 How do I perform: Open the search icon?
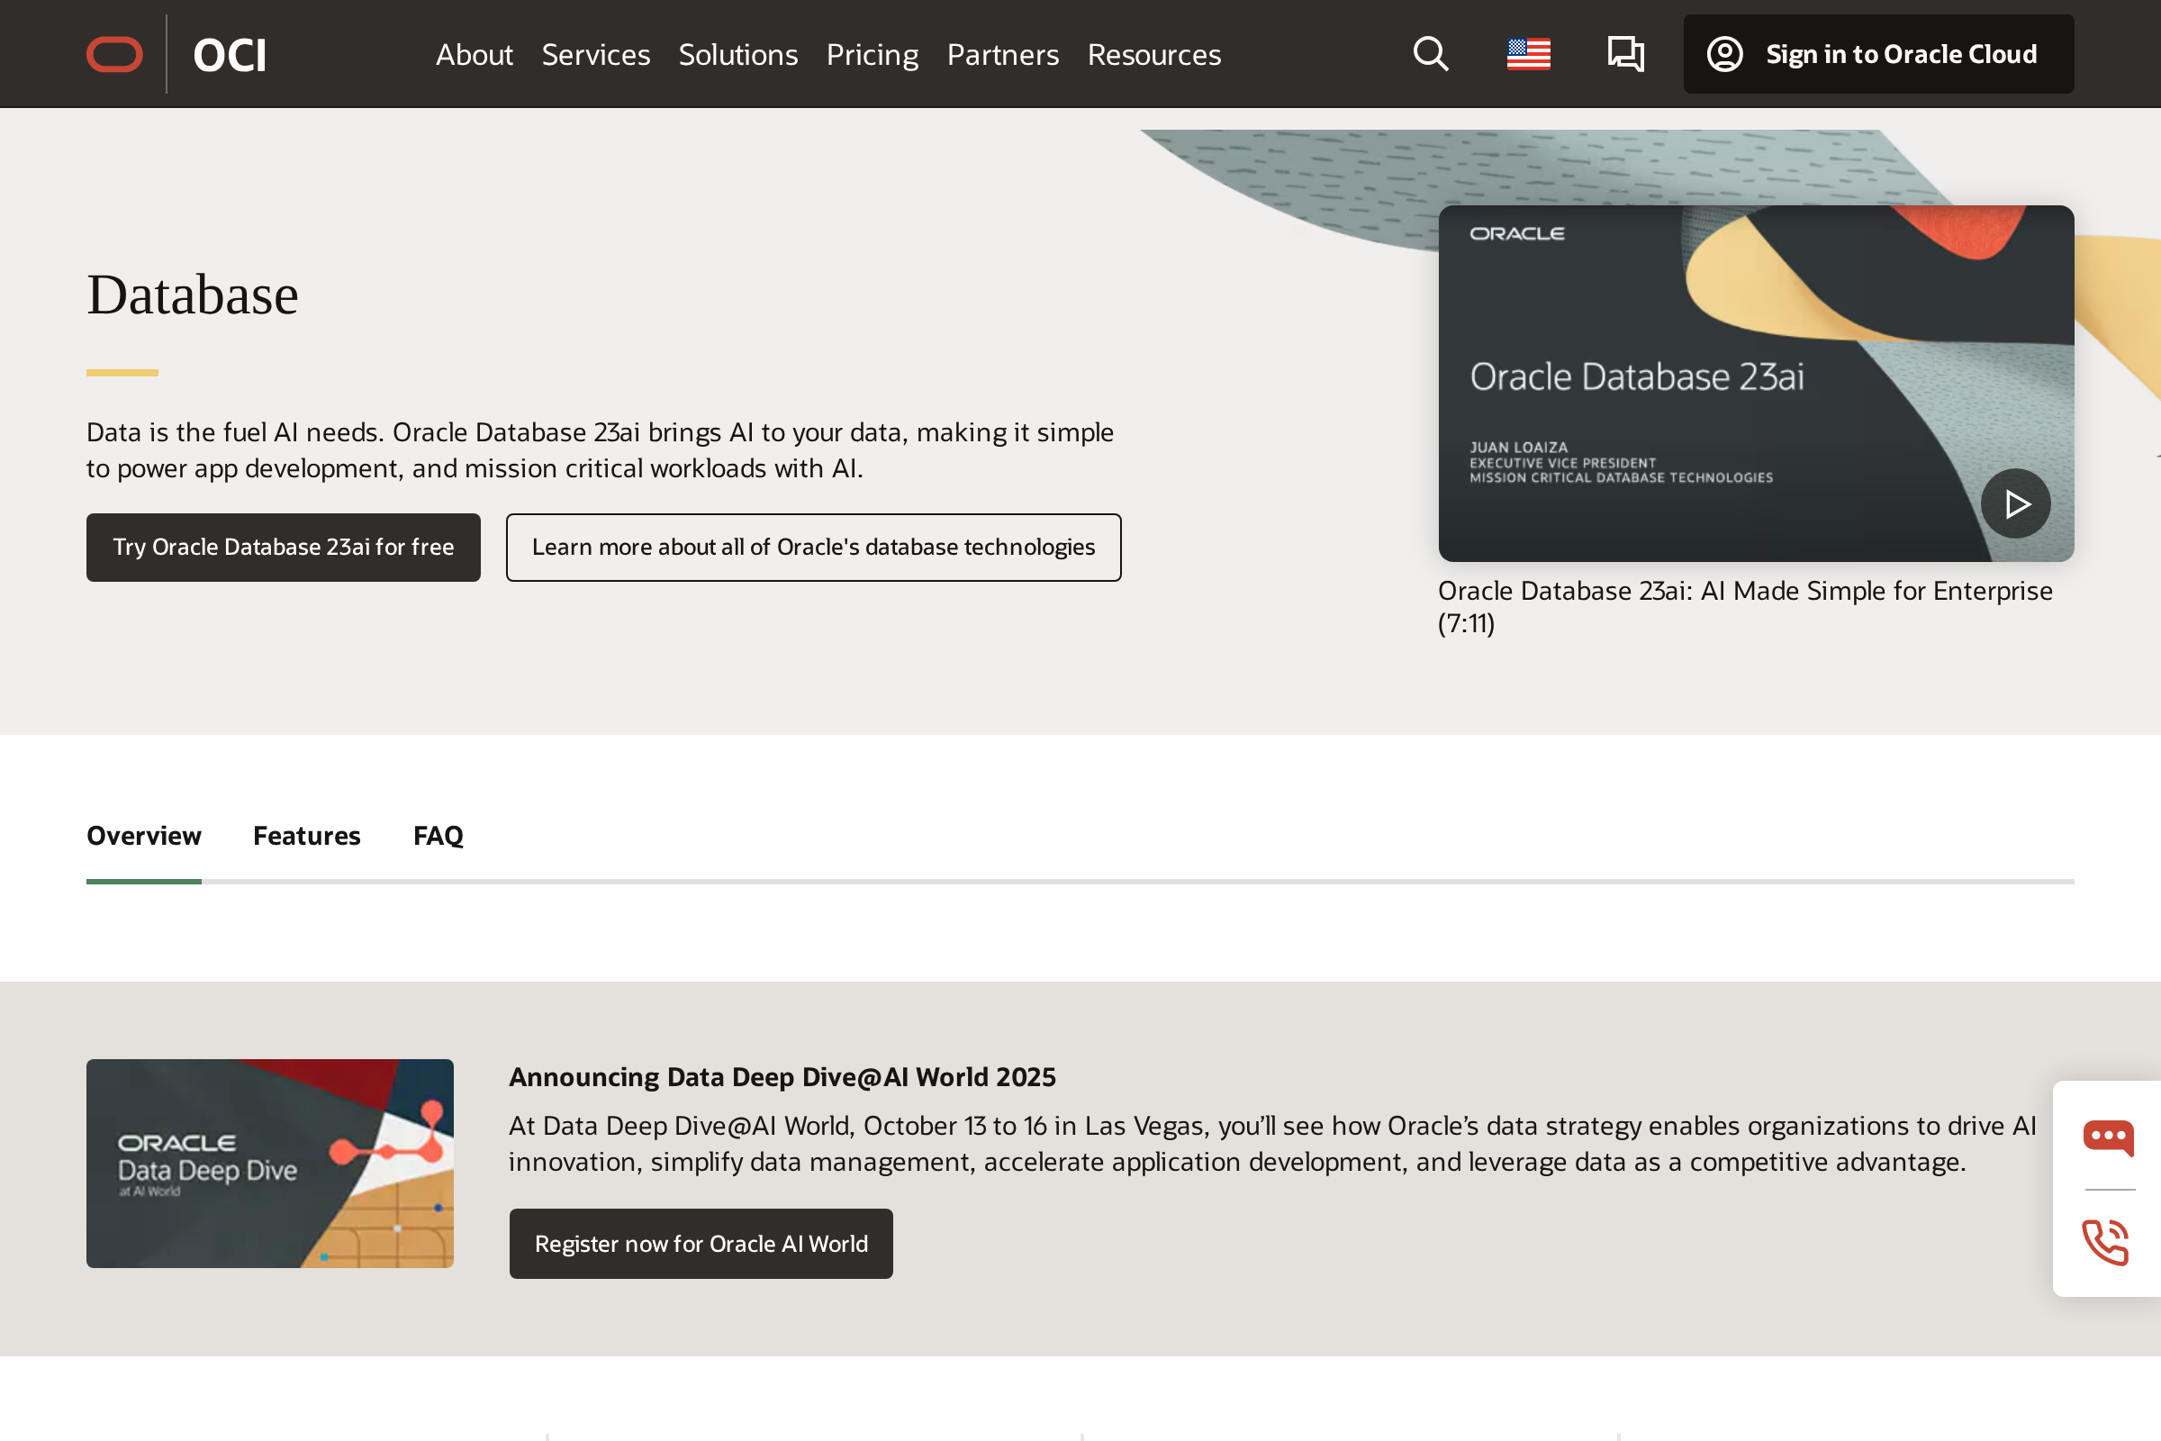pos(1430,54)
